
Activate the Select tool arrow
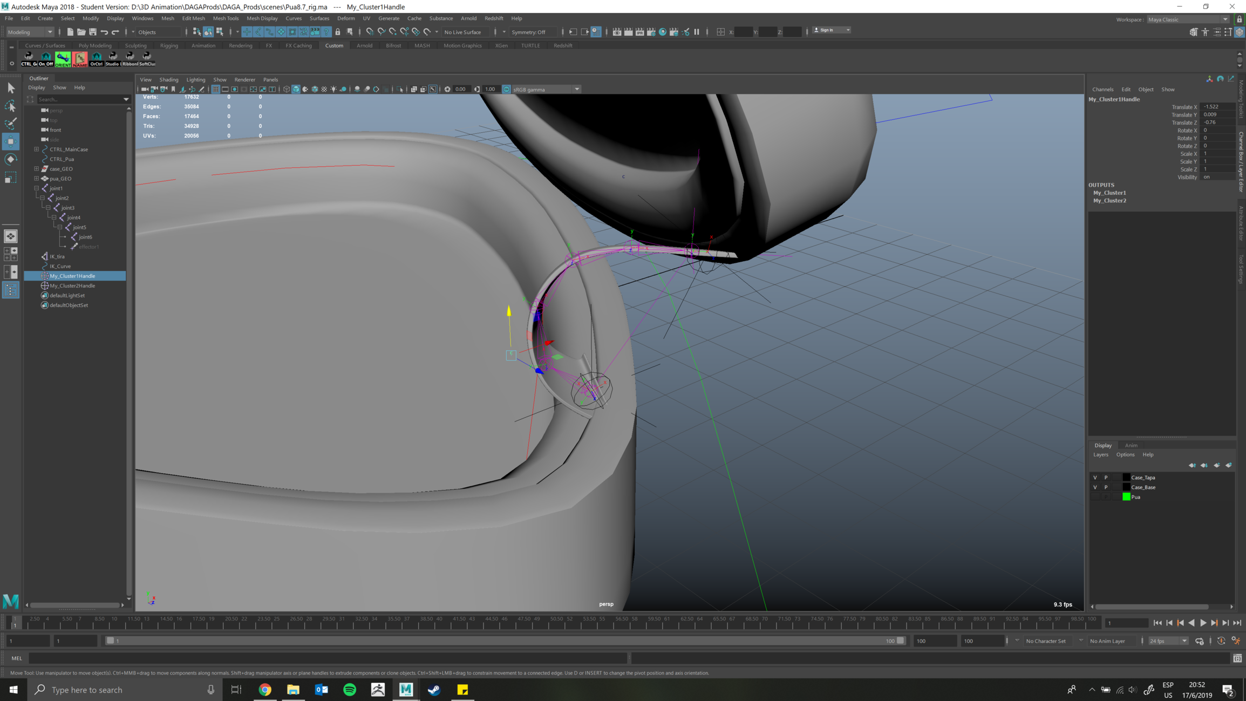pos(10,88)
